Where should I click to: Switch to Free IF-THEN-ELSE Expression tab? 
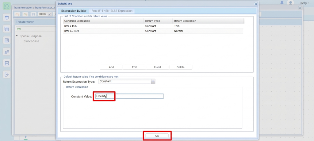pyautogui.click(x=112, y=11)
